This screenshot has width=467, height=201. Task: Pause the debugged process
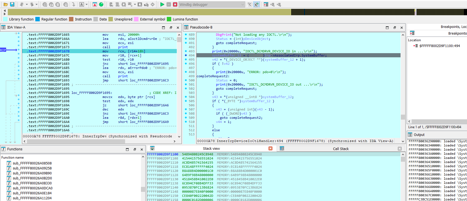tap(169, 4)
